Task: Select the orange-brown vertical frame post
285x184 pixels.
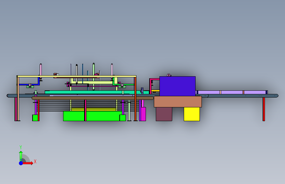Action: pyautogui.click(x=135, y=99)
